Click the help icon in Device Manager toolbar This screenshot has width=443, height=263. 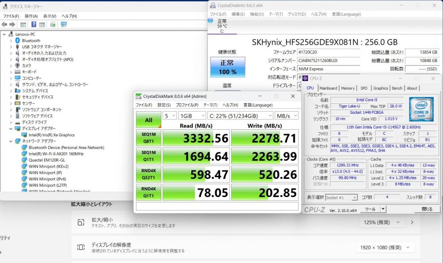tap(34, 24)
